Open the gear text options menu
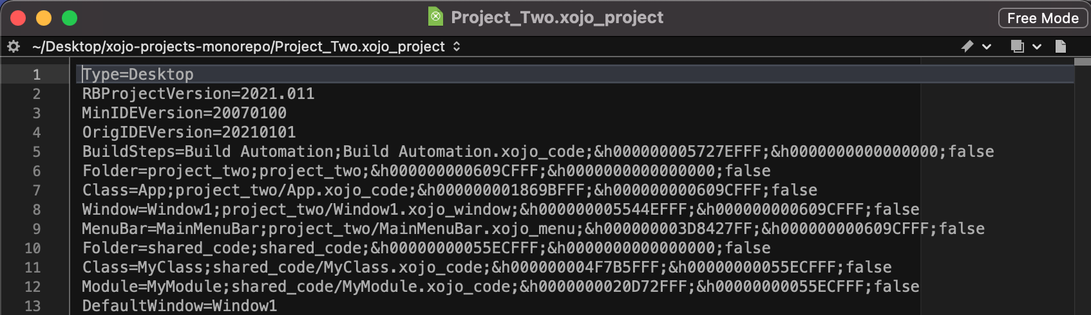This screenshot has width=1091, height=315. 14,46
